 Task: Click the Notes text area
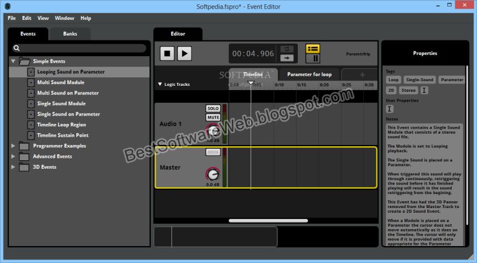[424, 184]
